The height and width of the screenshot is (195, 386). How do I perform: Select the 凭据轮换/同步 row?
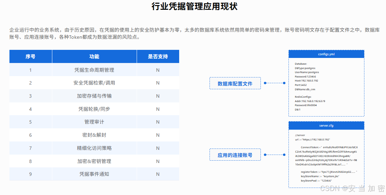(x=94, y=109)
